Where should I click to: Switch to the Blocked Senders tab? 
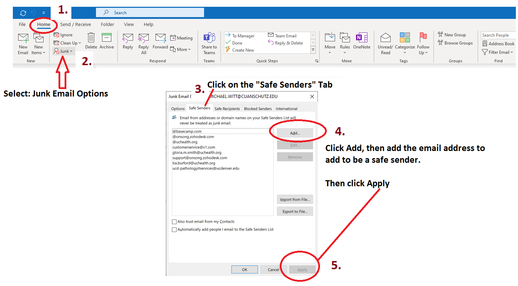pos(258,109)
